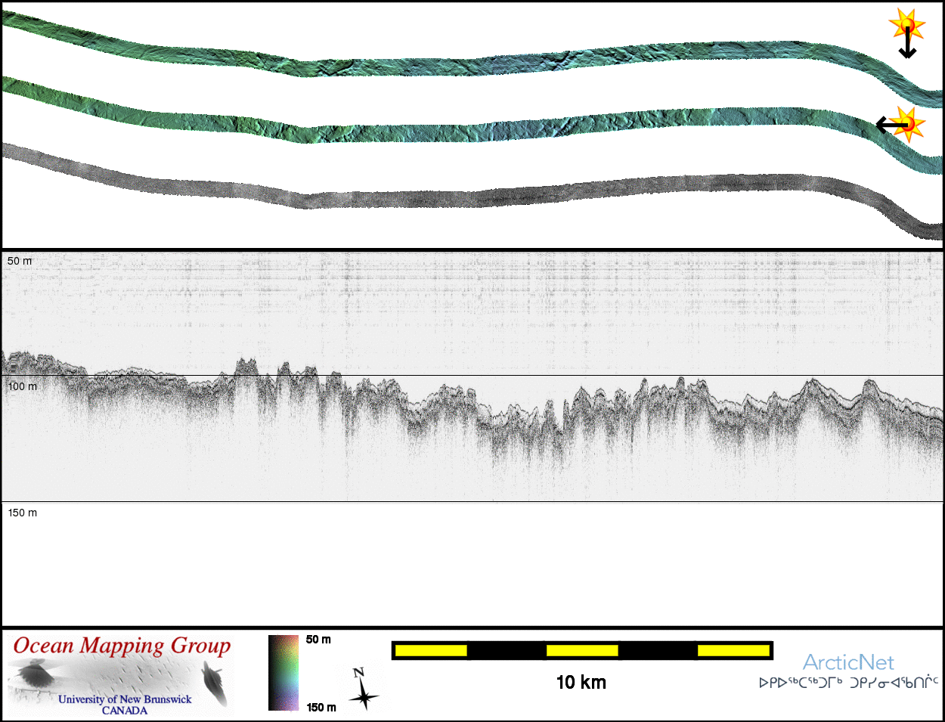Screen dimensions: 945x722
Task: Click the middle yellow segment of scale bar
Action: [x=582, y=650]
